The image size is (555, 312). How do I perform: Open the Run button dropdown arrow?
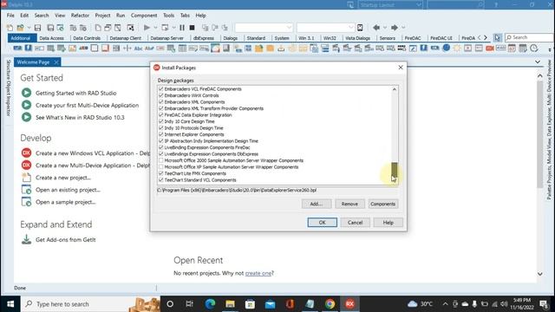coord(155,28)
